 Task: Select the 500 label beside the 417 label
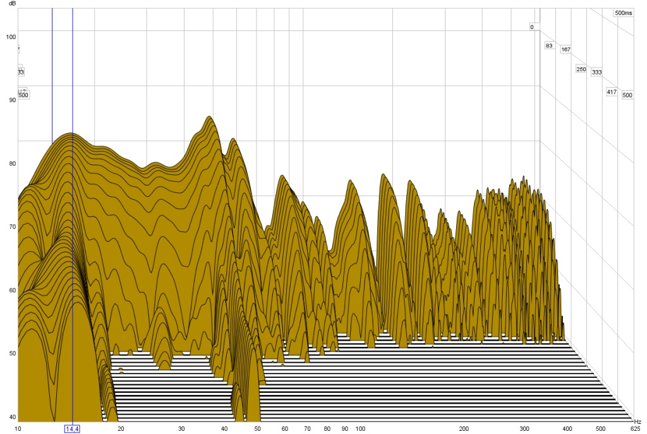click(x=627, y=95)
